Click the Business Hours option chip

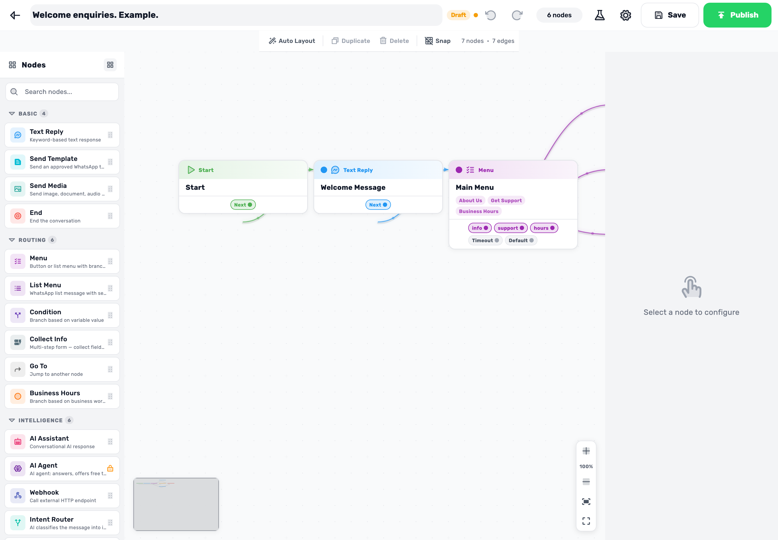(478, 211)
